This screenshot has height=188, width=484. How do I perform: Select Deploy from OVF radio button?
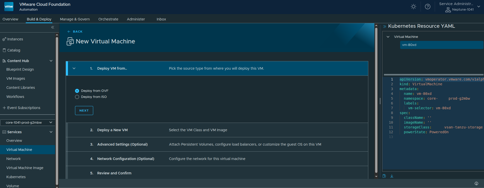pyautogui.click(x=77, y=91)
